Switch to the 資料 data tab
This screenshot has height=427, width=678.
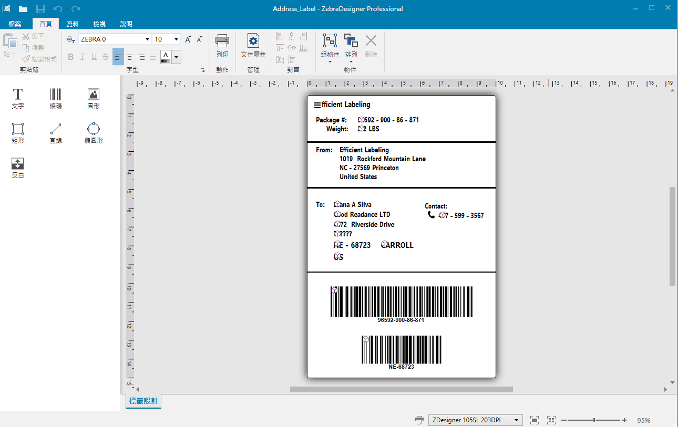[x=73, y=24]
